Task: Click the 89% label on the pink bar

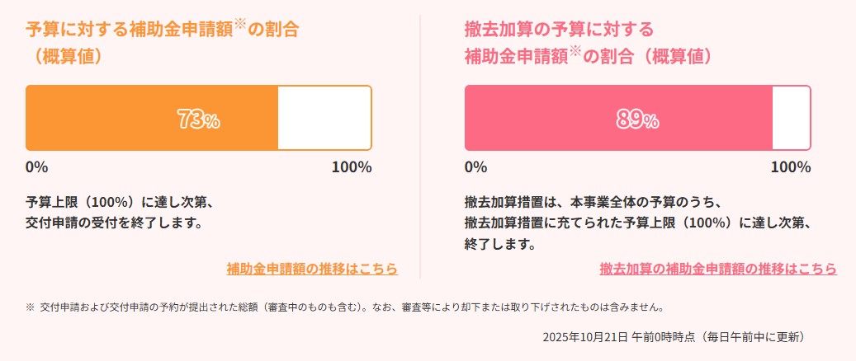Action: (x=637, y=120)
